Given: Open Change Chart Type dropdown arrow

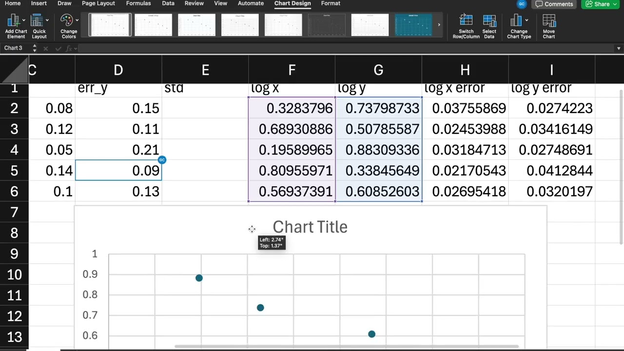Looking at the screenshot, I should (527, 20).
